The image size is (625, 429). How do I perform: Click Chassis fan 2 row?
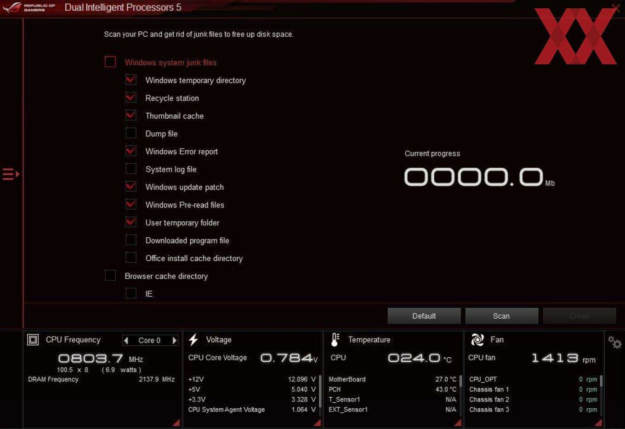click(534, 400)
